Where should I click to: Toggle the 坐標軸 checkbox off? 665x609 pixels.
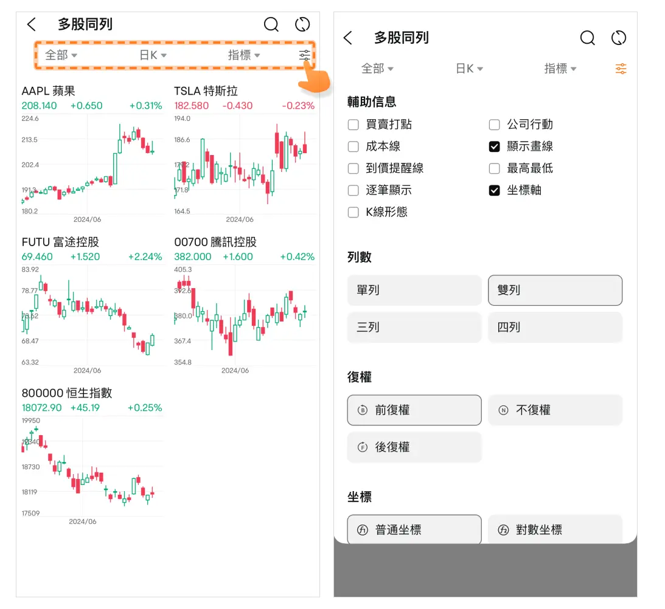[495, 190]
